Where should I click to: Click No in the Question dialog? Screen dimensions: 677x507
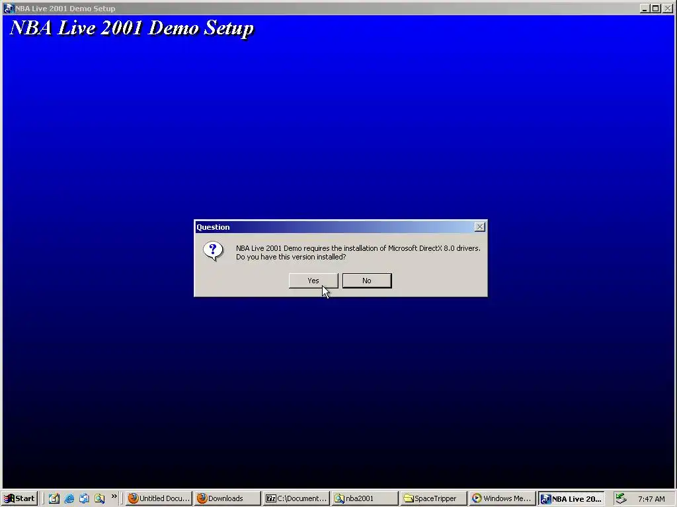pyautogui.click(x=367, y=281)
